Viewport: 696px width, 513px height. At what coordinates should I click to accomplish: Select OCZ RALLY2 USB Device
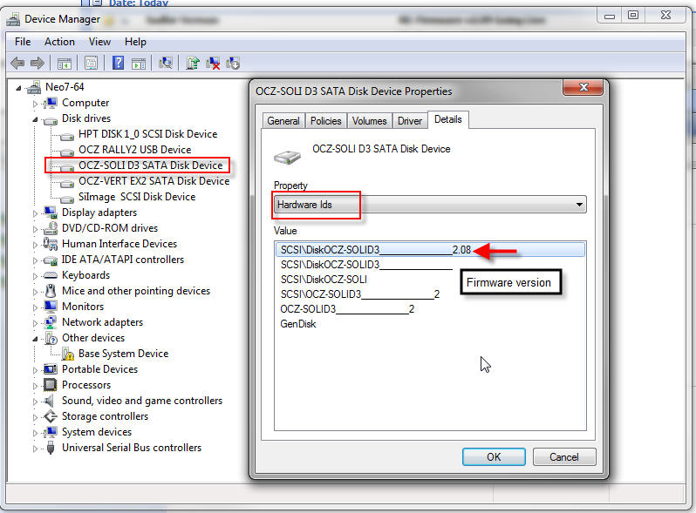(x=135, y=150)
